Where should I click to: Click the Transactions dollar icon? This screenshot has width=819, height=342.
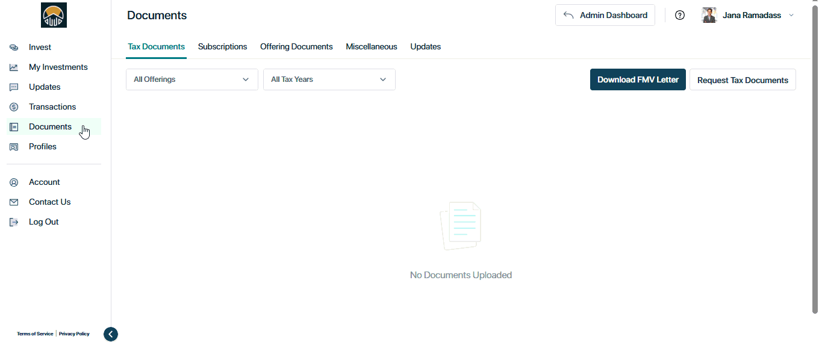(14, 107)
